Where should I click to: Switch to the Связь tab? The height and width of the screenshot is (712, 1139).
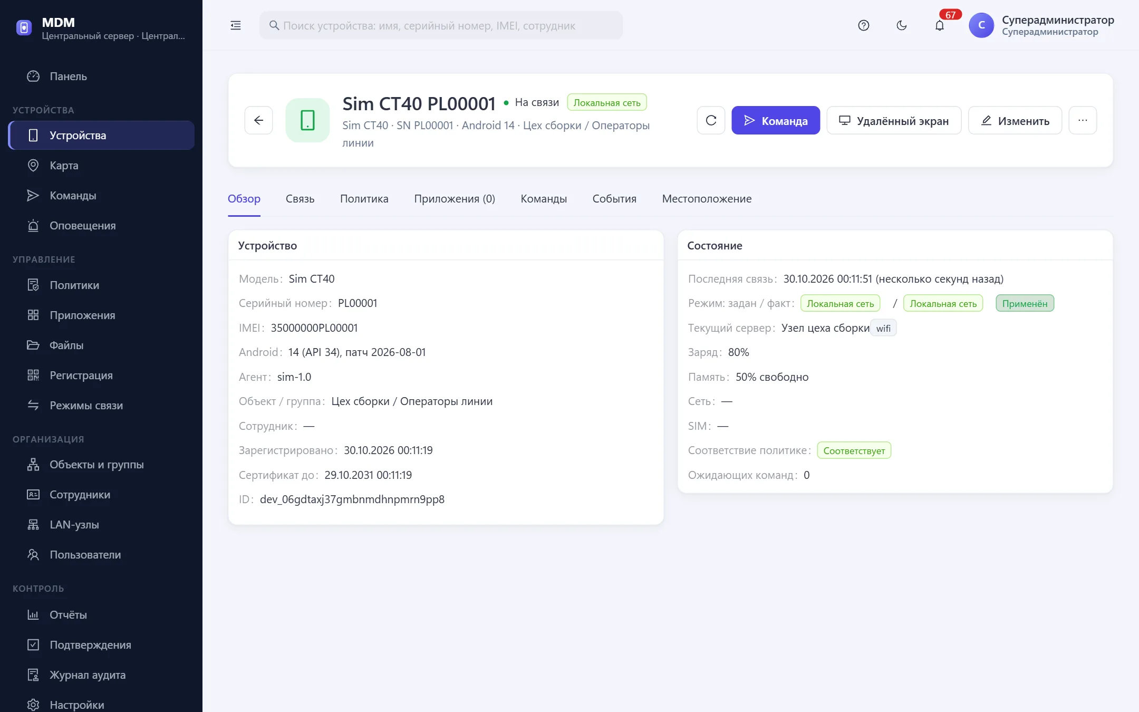click(300, 199)
